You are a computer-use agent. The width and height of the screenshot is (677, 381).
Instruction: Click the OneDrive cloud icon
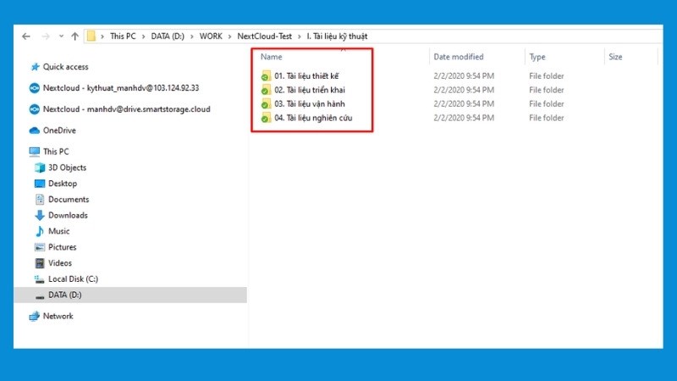click(35, 130)
